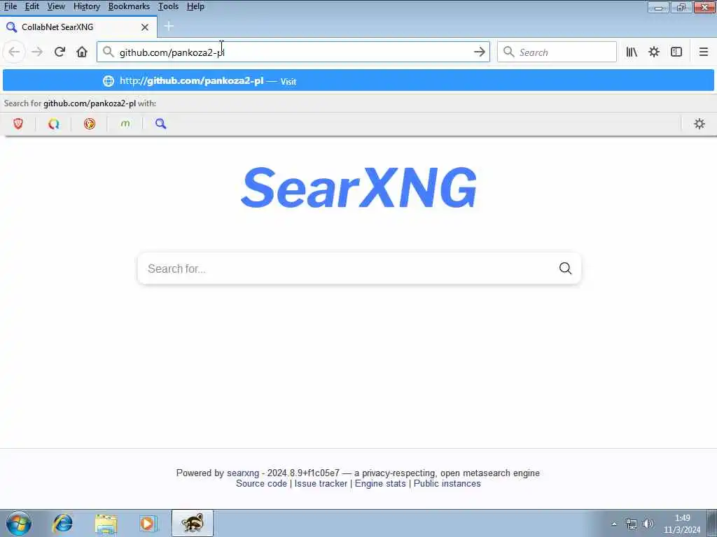Open Windows Explorer folder on taskbar
Viewport: 717px width, 537px height.
(x=106, y=523)
